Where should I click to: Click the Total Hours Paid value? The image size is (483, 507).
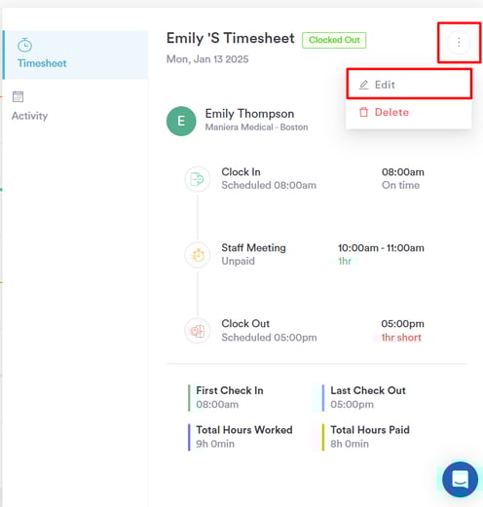350,444
